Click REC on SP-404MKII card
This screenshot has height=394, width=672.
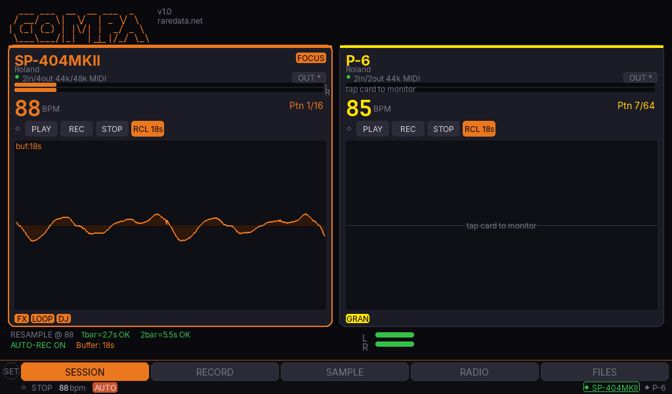pos(77,129)
